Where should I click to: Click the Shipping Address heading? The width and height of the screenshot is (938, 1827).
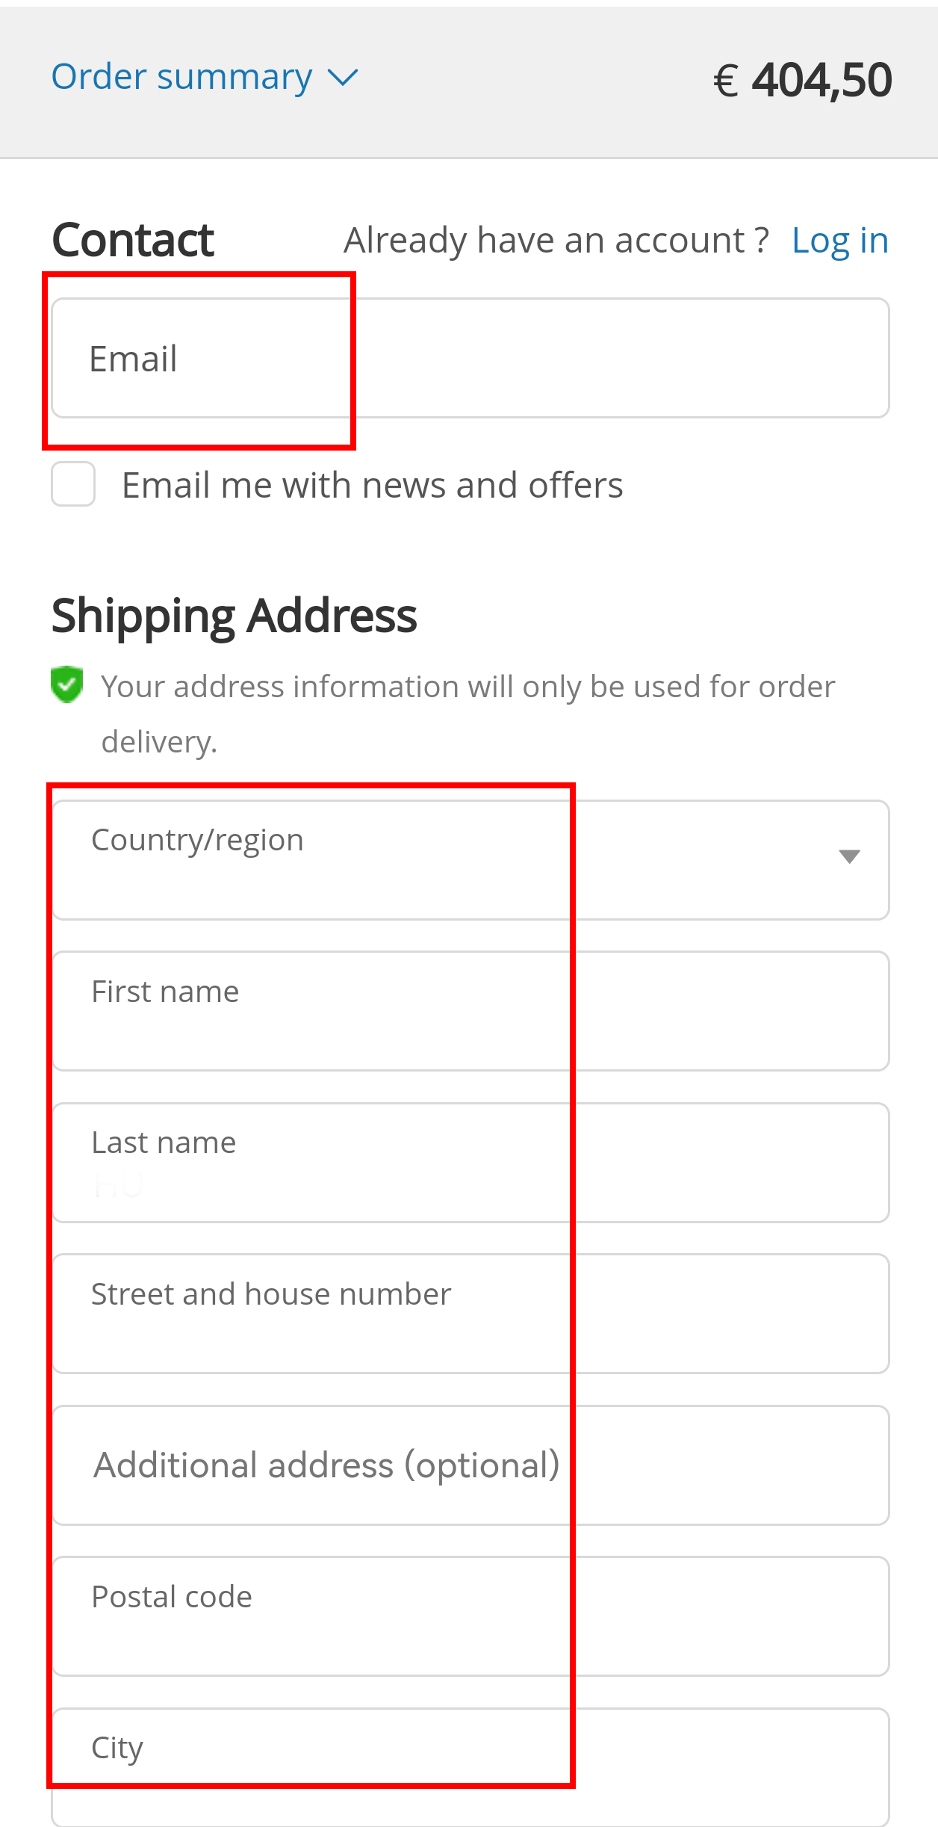[234, 616]
